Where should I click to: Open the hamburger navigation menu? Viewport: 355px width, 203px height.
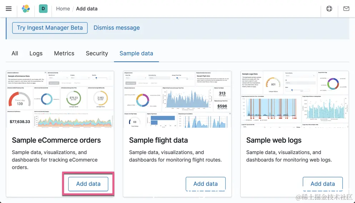pos(9,9)
